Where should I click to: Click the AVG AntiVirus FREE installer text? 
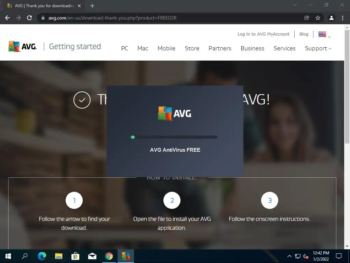pyautogui.click(x=175, y=150)
